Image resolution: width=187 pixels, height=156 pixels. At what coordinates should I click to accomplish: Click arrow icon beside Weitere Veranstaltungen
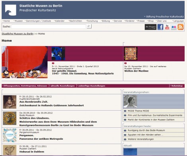(x=125, y=139)
